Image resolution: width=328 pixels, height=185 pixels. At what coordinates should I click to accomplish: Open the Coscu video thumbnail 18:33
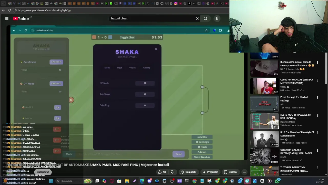click(x=264, y=86)
